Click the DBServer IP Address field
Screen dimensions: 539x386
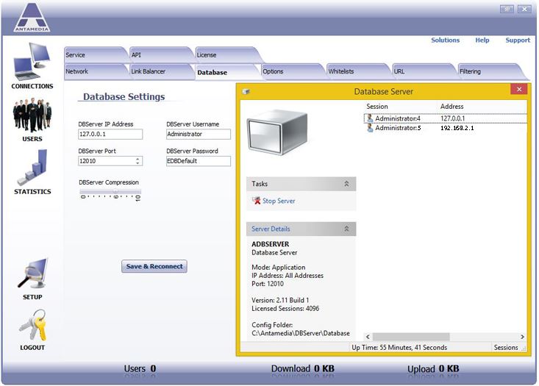tap(110, 134)
